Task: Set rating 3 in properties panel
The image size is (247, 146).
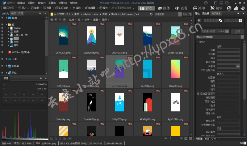Action: tap(211, 20)
